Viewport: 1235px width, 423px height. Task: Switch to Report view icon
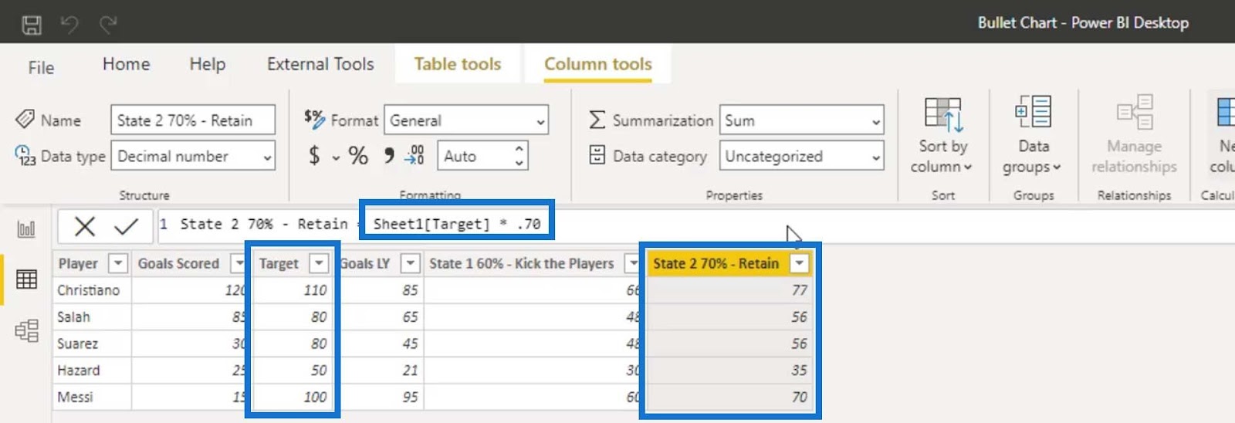(26, 228)
